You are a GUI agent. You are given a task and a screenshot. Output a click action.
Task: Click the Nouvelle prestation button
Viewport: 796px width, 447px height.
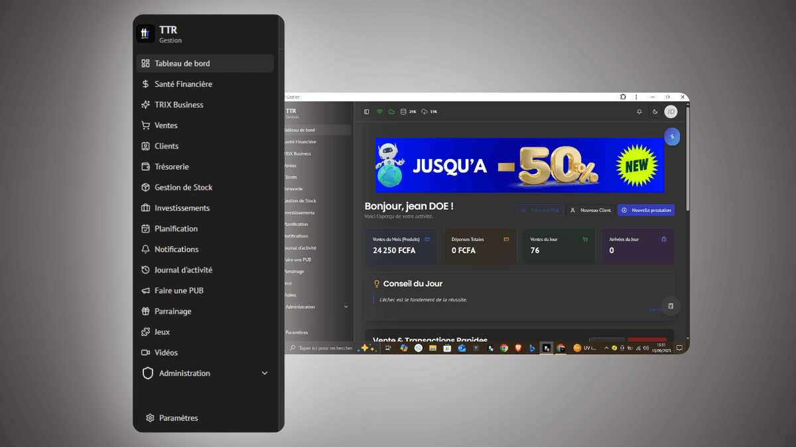coord(646,210)
